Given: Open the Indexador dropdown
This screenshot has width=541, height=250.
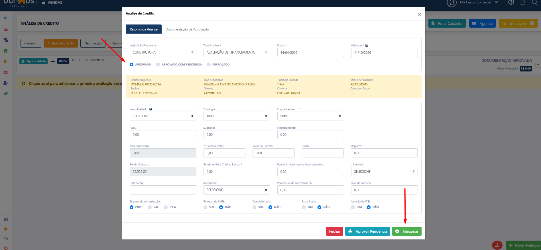Looking at the screenshot, I should tap(236, 190).
